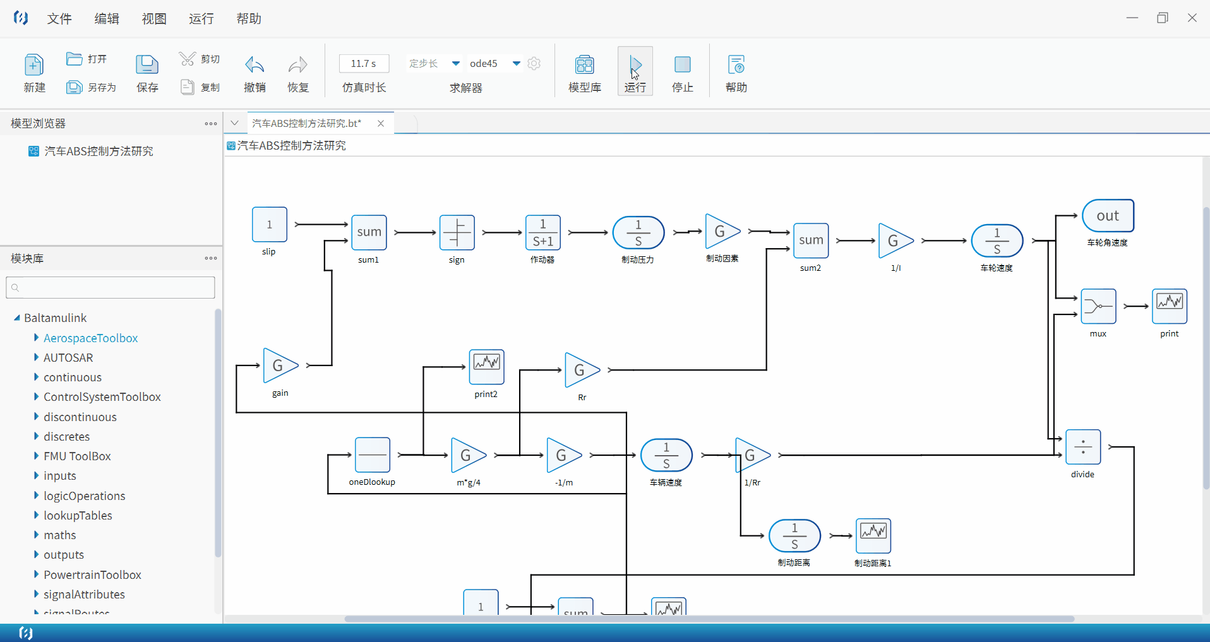Select the 制动压力 integrator block

pos(638,232)
